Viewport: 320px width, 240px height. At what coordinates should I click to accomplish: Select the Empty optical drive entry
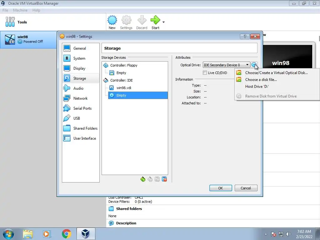pyautogui.click(x=138, y=95)
